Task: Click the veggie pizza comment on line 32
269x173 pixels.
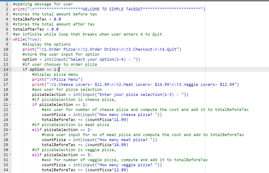Action: click(x=125, y=160)
